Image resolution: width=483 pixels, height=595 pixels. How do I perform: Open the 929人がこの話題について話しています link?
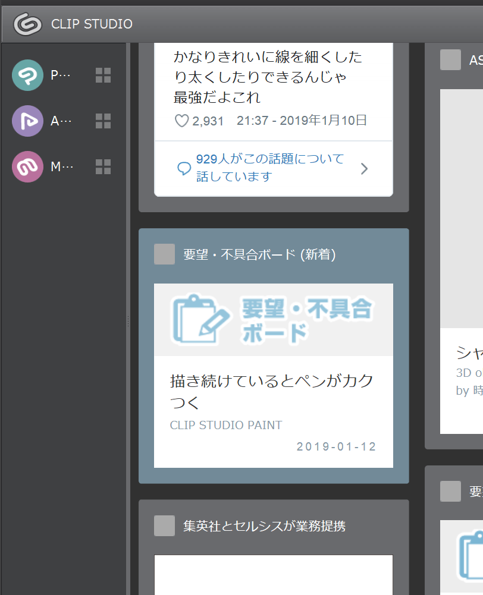[270, 168]
